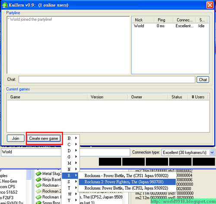Select Metal Slug icon in background game list

[x=38, y=174]
